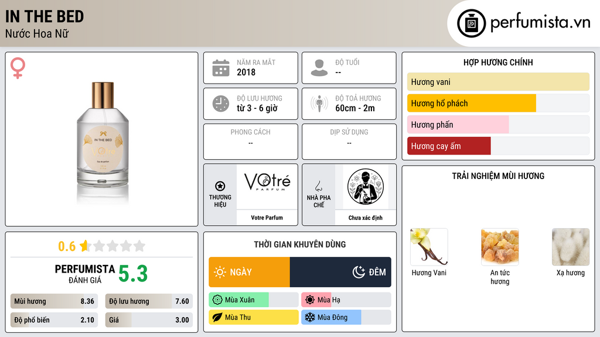Screen dimensions: 600x337
Task: Click the Trải nghiệm mùi hương heading
Action: pos(498,176)
